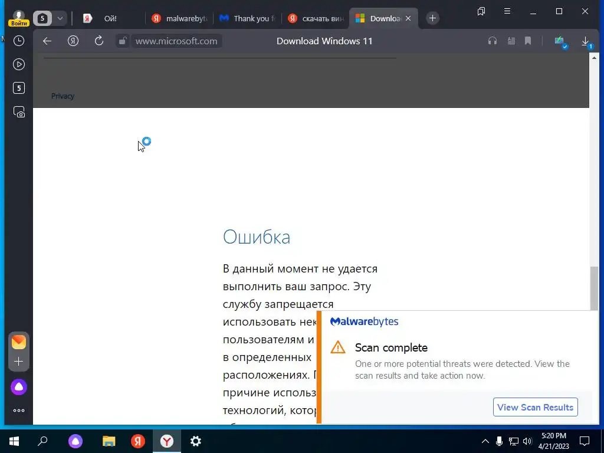Open the bookmarks collections icon in title bar

tap(481, 11)
